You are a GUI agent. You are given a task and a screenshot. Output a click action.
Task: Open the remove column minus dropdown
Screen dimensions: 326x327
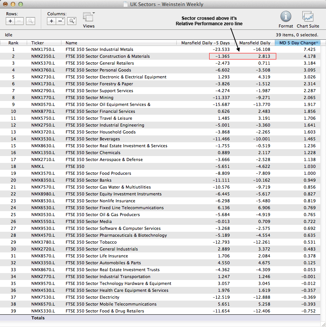61,21
